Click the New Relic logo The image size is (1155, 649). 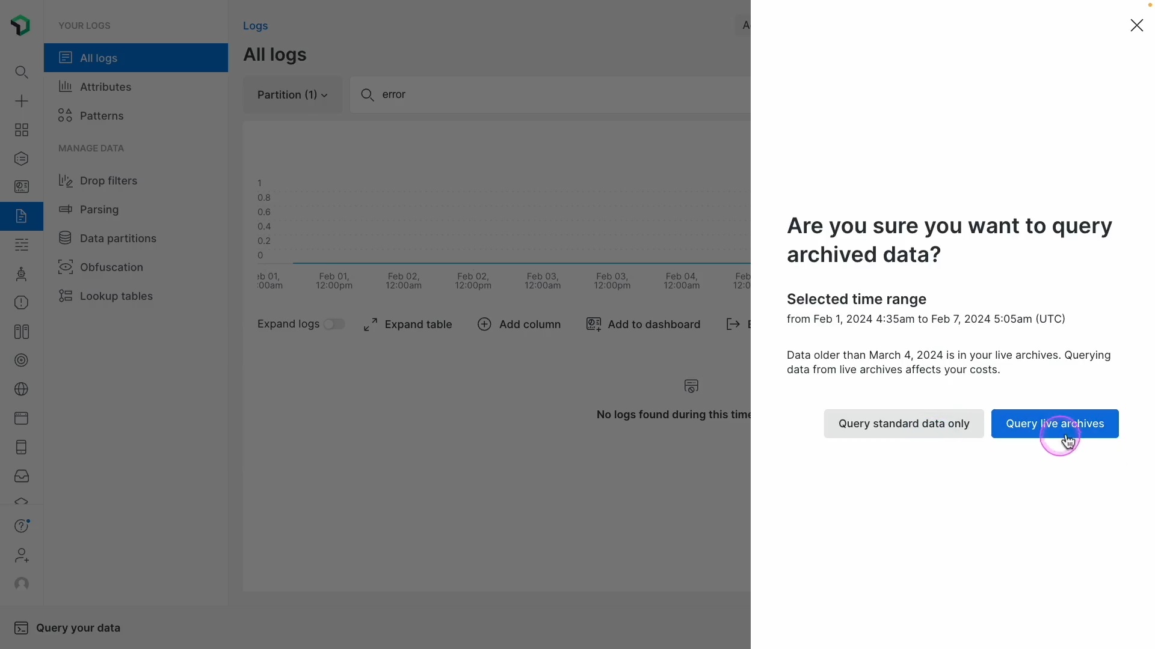pyautogui.click(x=20, y=25)
